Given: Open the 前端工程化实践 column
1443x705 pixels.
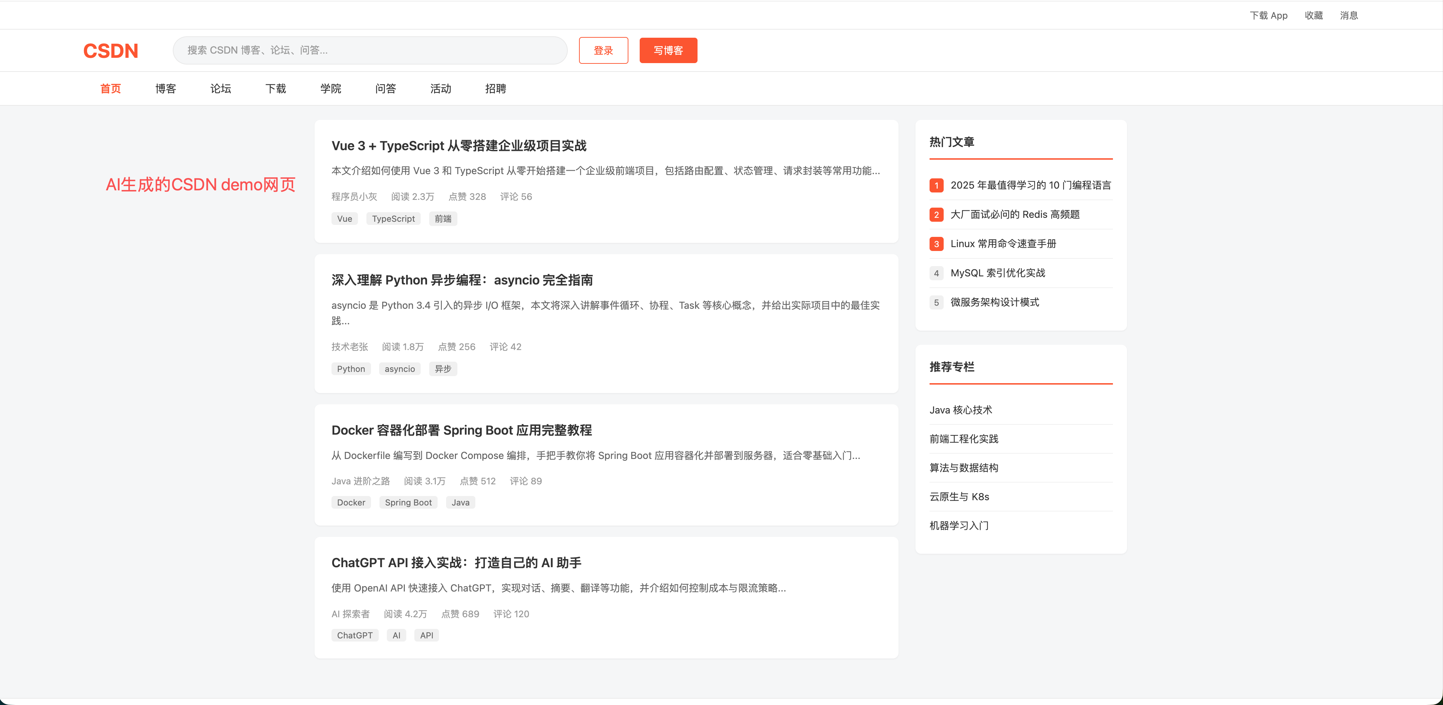Looking at the screenshot, I should coord(964,439).
